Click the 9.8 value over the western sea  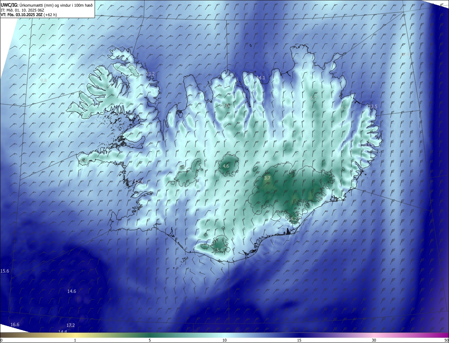(43, 81)
